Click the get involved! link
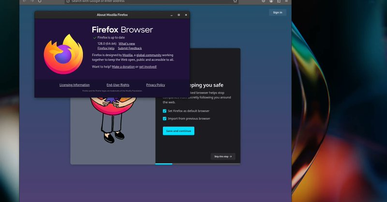387x202 pixels. pyautogui.click(x=148, y=67)
